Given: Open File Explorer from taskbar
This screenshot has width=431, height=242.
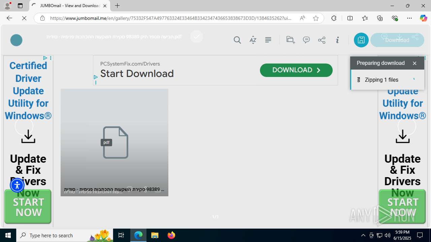Looking at the screenshot, I should coord(155,235).
